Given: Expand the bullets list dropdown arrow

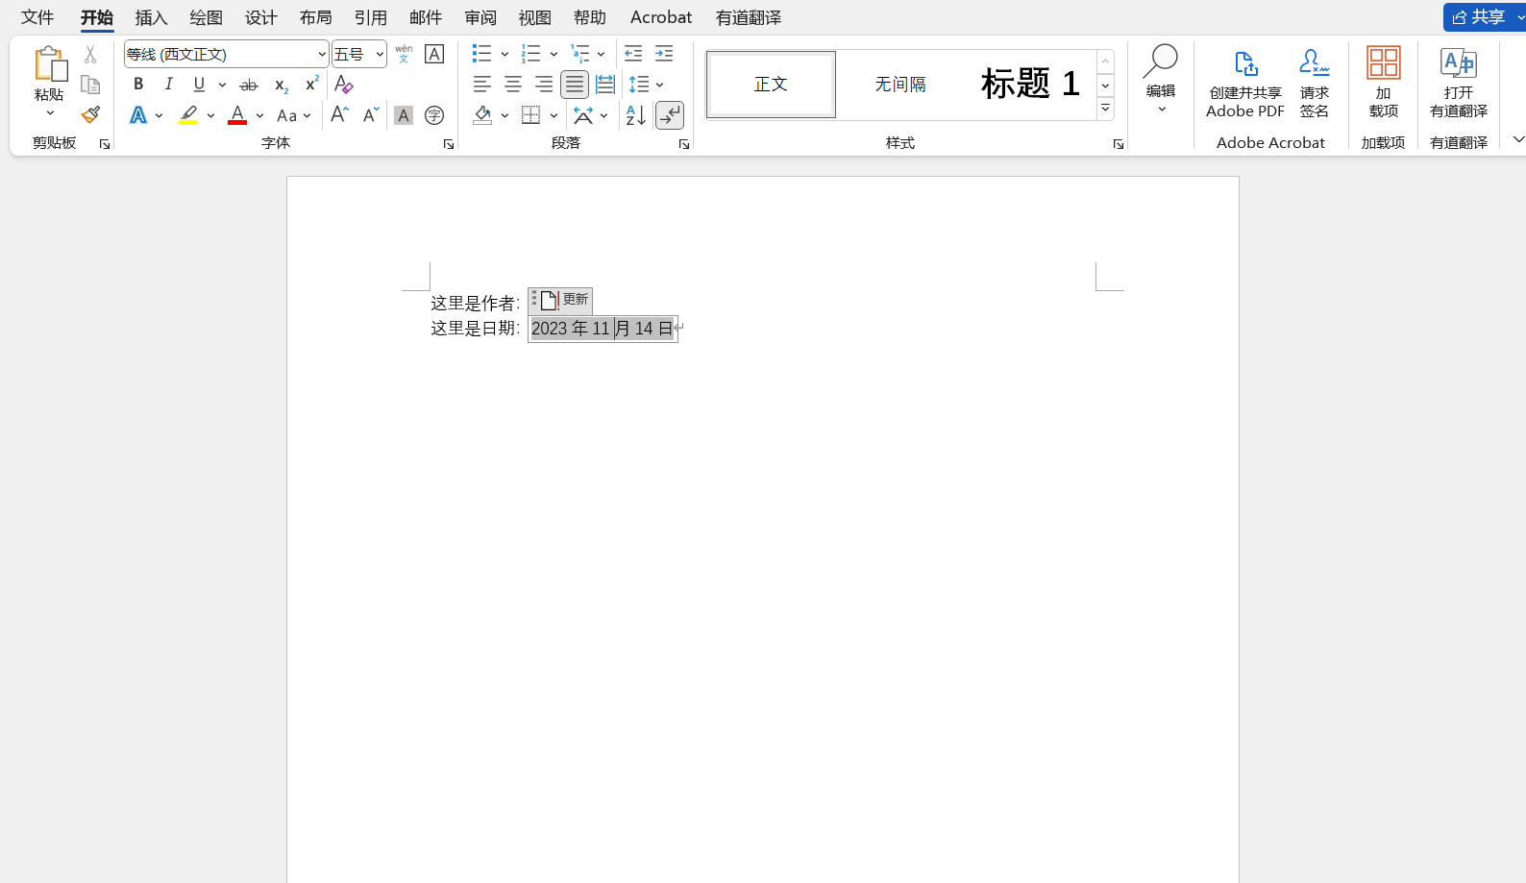Looking at the screenshot, I should 505,54.
